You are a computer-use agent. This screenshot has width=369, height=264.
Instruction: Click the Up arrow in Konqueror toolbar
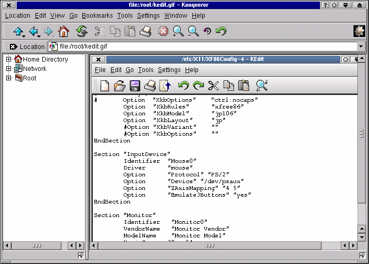tap(18, 31)
